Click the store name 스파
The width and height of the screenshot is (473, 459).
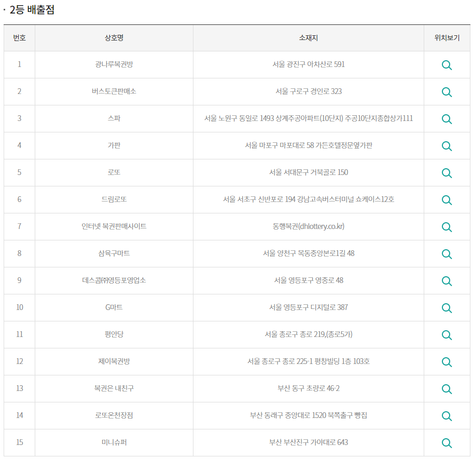114,118
